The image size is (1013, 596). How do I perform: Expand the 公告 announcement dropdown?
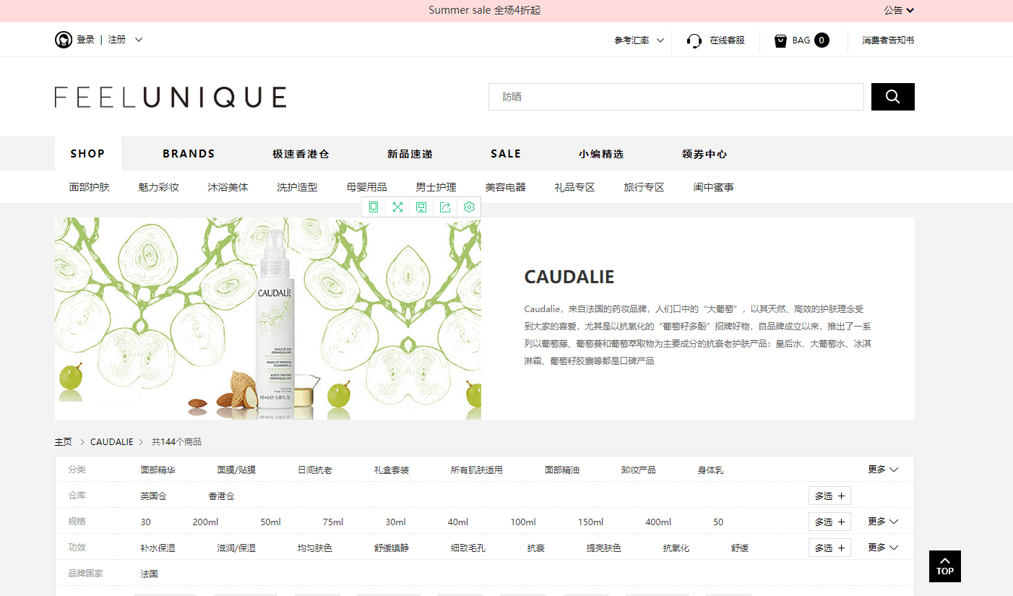point(899,10)
